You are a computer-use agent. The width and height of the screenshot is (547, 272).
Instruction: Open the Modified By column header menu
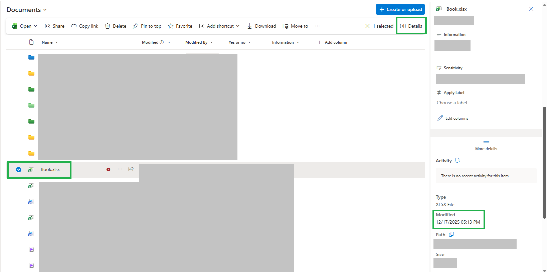199,42
